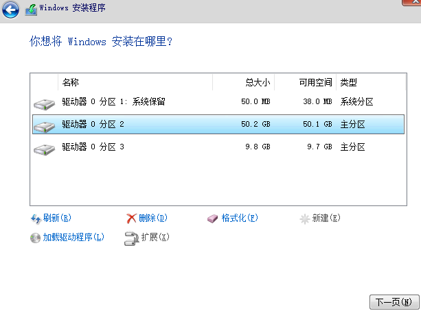Click the New (新建) star icon

305,218
